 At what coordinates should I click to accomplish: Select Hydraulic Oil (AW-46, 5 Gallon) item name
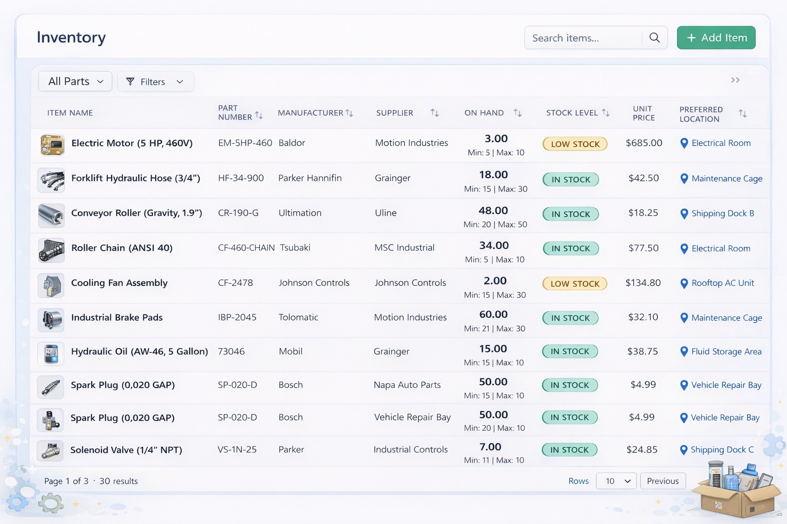tap(139, 352)
